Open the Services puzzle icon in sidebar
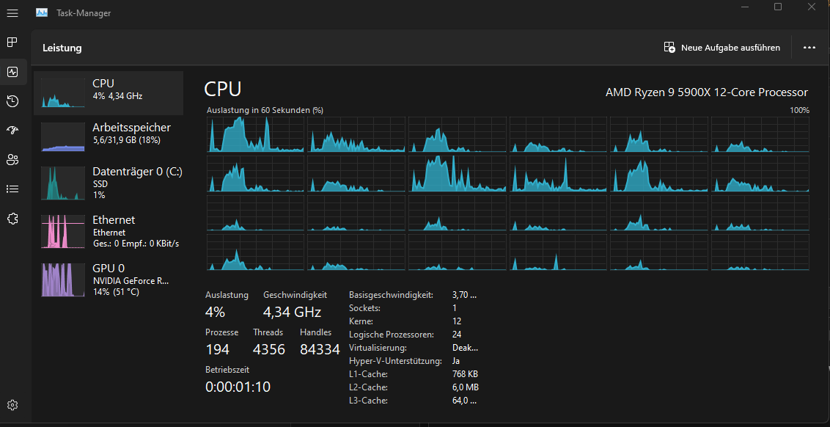Screen dimensions: 830x427 (12, 218)
